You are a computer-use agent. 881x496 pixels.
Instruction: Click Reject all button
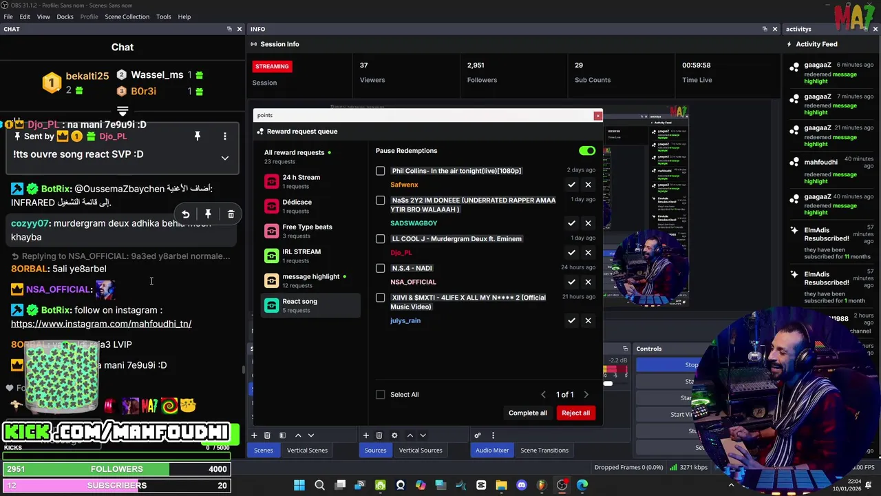576,413
